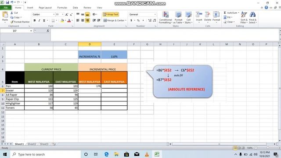This screenshot has width=281, height=158.
Task: Open Conditional Formatting menu
Action: point(166,18)
